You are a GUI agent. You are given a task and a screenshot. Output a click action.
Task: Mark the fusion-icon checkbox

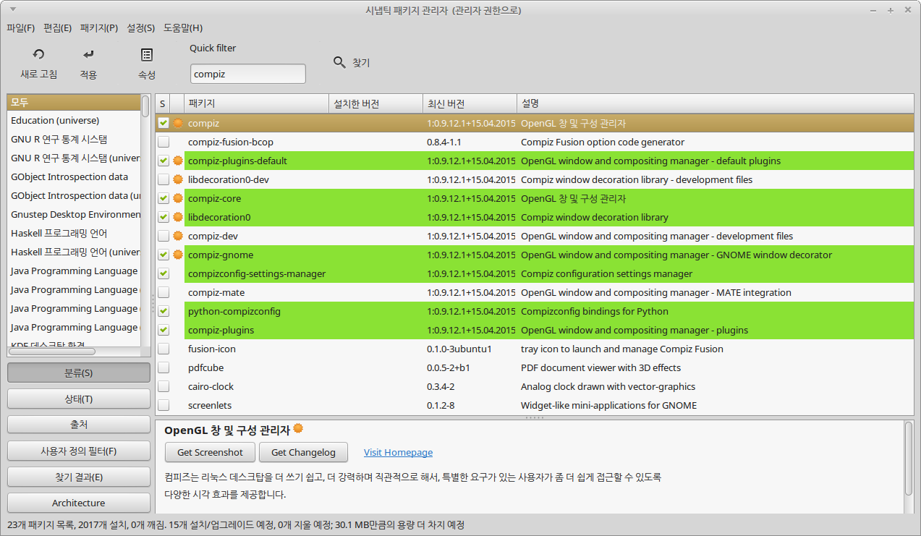point(164,349)
